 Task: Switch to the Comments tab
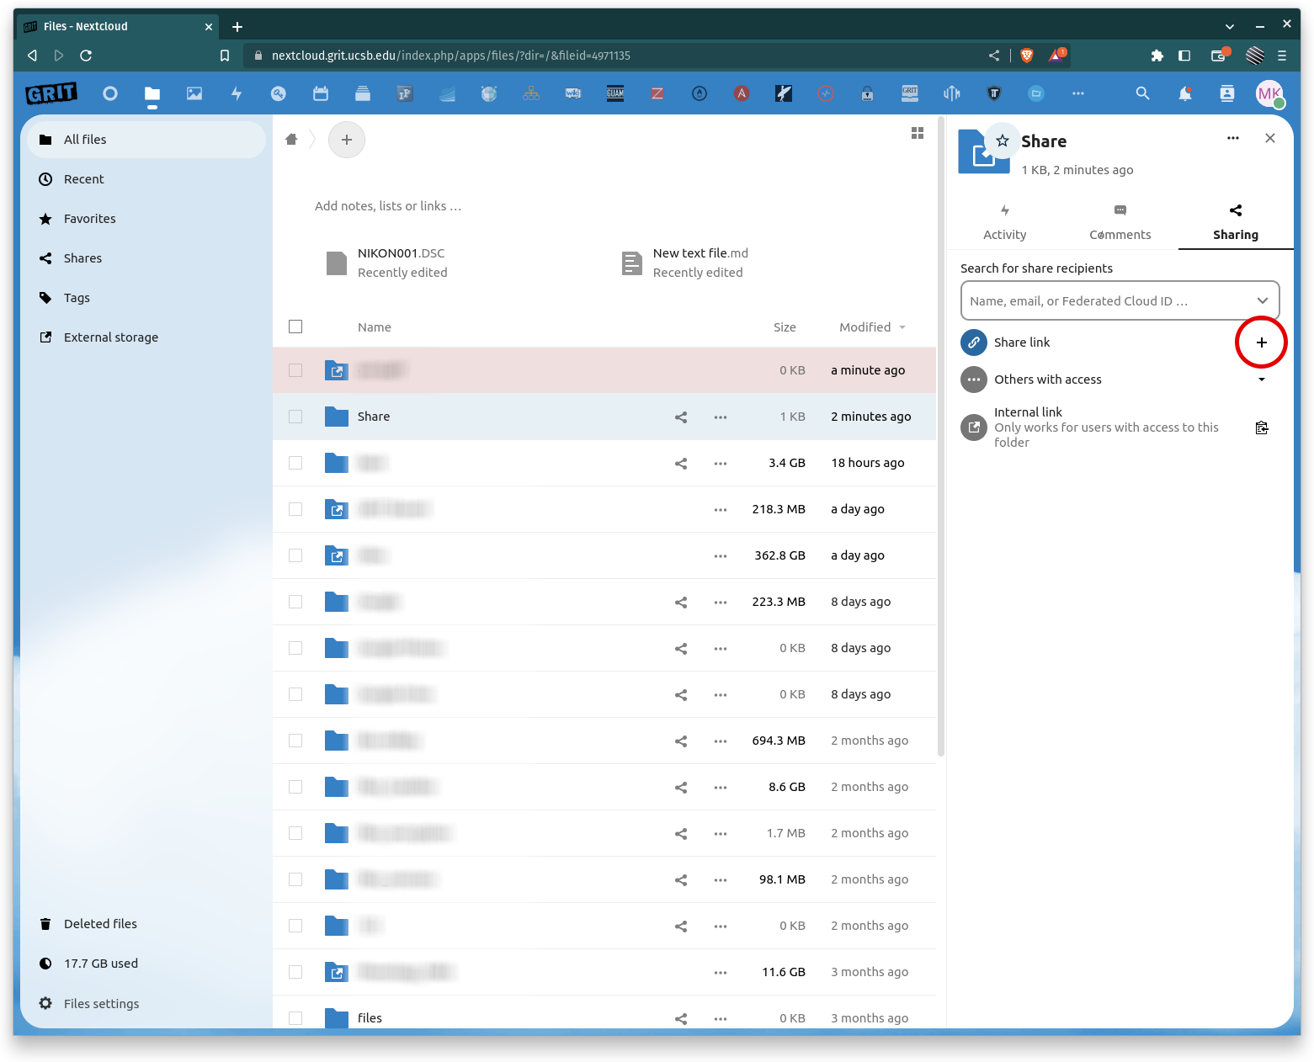click(x=1120, y=222)
